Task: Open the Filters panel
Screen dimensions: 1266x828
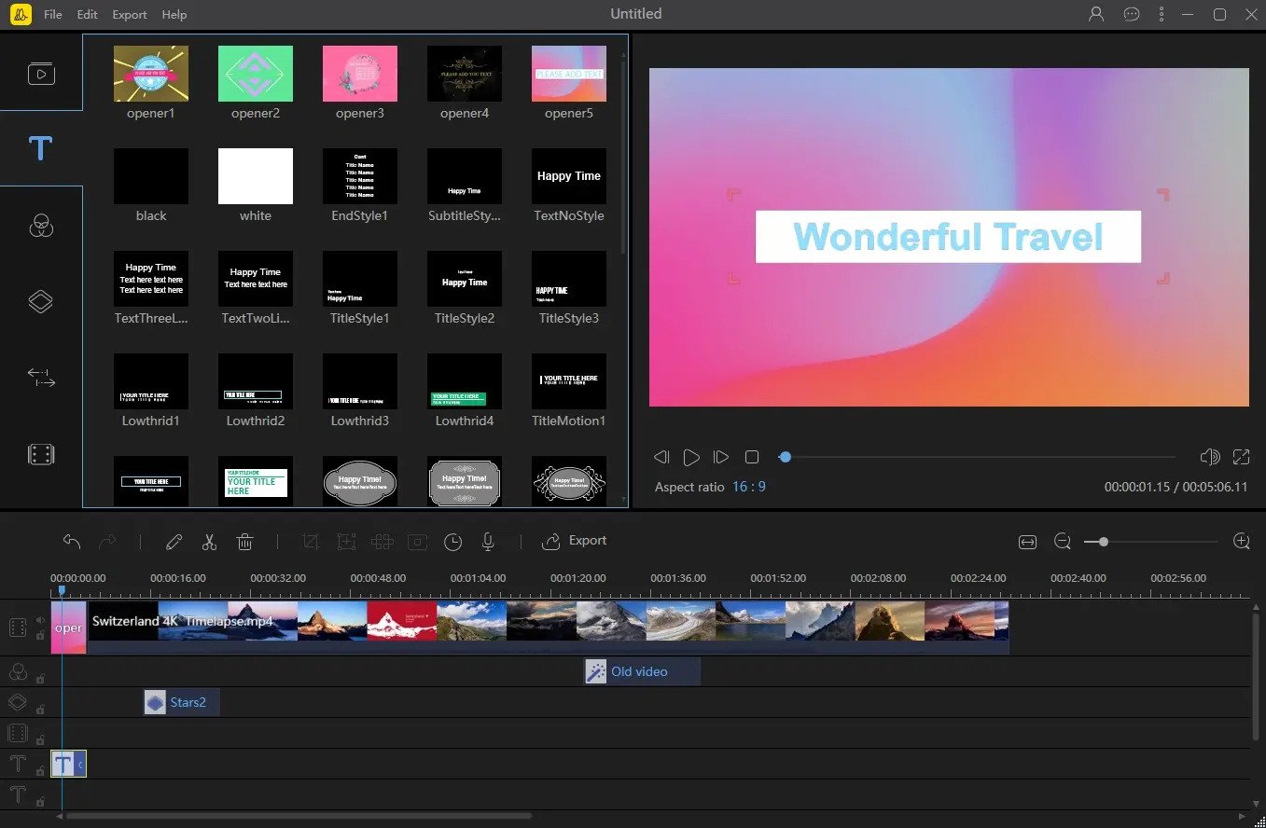Action: point(41,225)
